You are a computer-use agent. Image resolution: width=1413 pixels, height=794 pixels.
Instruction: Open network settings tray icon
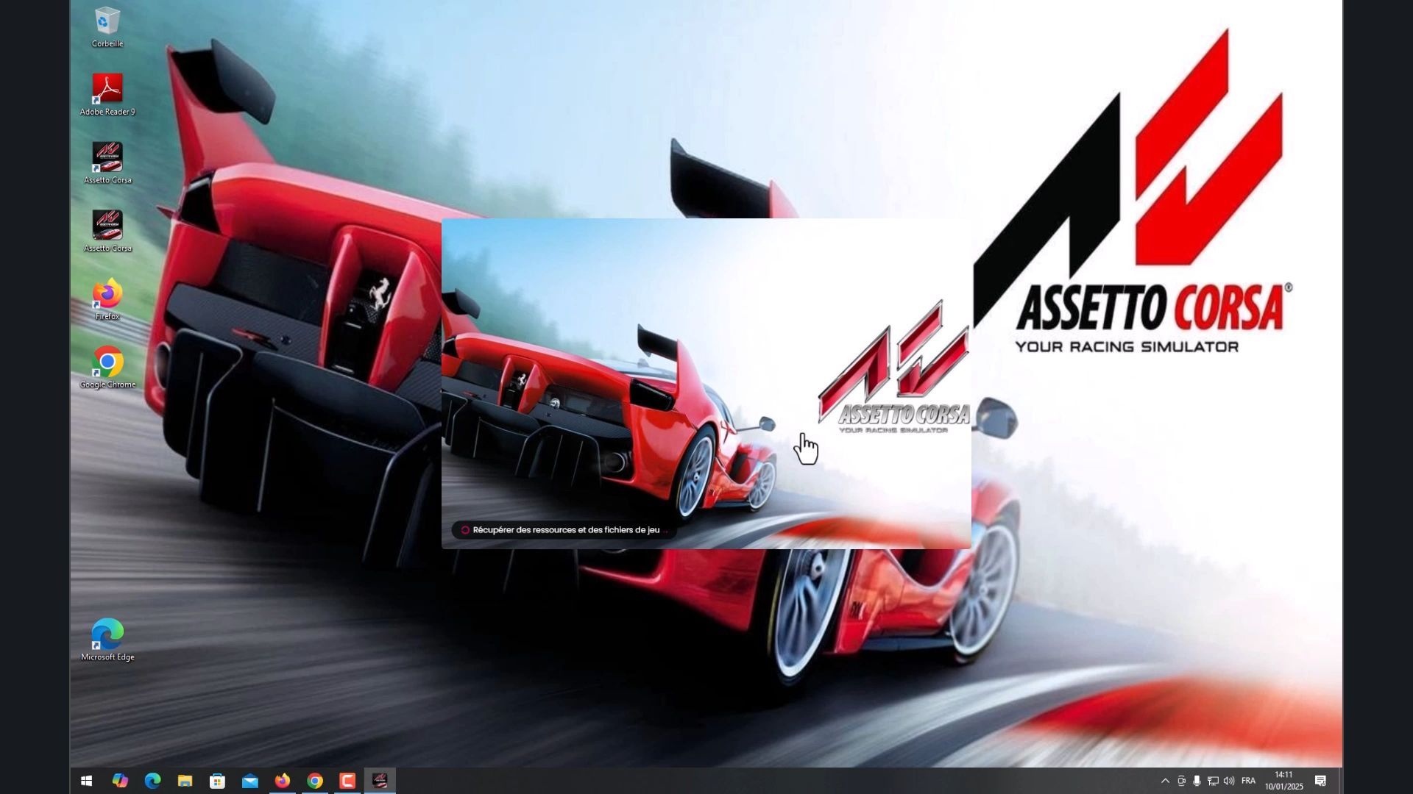[1213, 781]
